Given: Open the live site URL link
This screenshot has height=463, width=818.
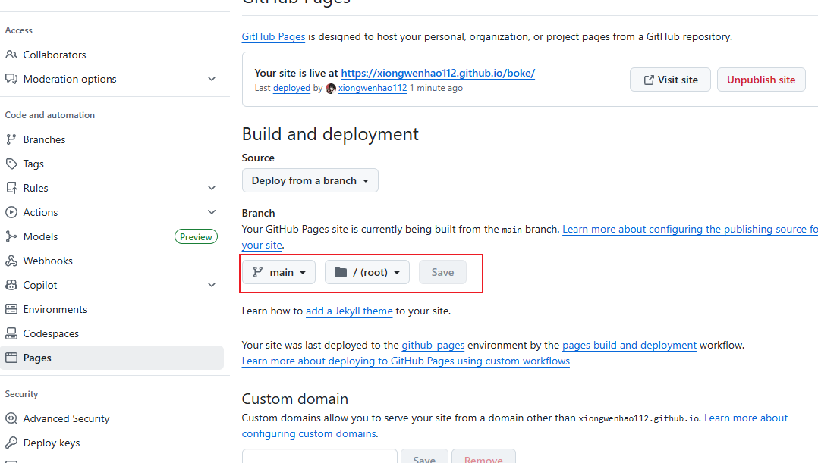Looking at the screenshot, I should tap(438, 73).
